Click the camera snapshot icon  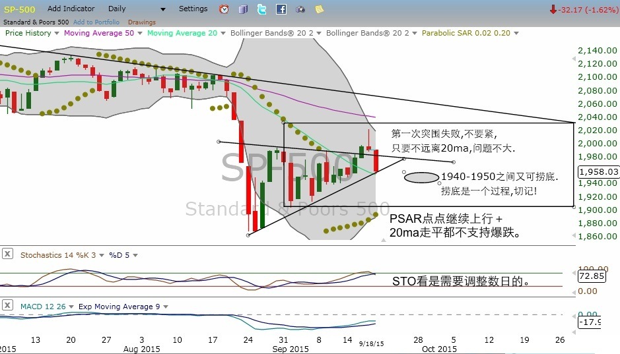[x=300, y=9]
